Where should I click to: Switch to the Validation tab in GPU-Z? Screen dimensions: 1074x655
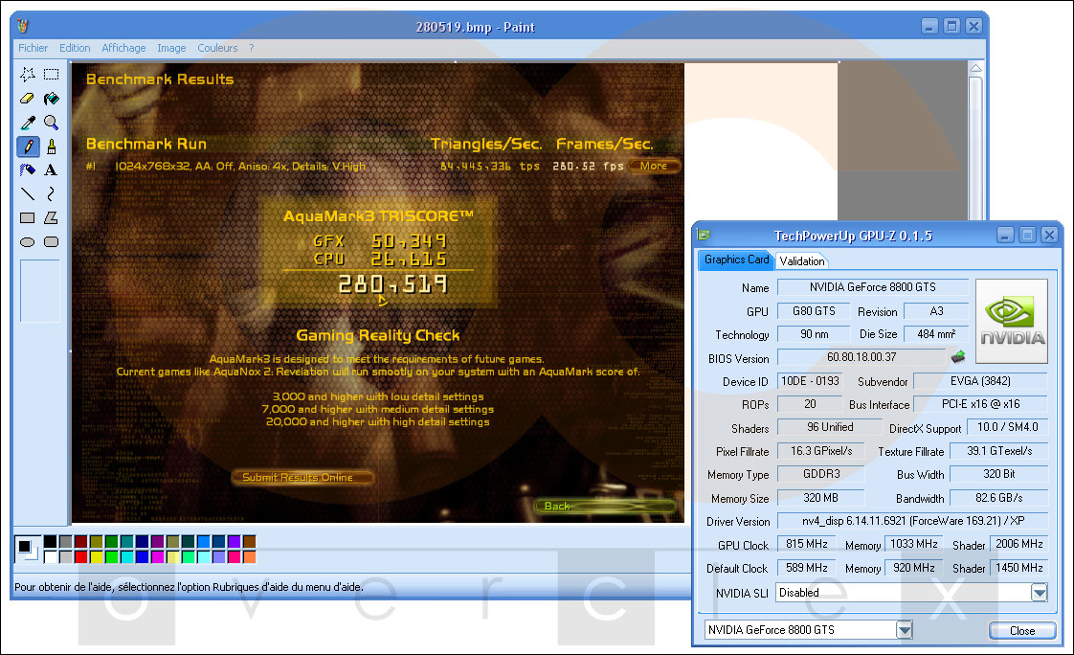tap(802, 261)
